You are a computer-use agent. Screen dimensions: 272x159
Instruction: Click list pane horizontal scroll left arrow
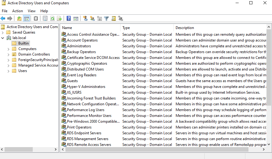[63, 149]
